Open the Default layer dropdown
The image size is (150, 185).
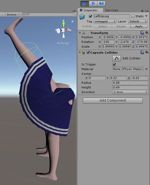(x=138, y=21)
